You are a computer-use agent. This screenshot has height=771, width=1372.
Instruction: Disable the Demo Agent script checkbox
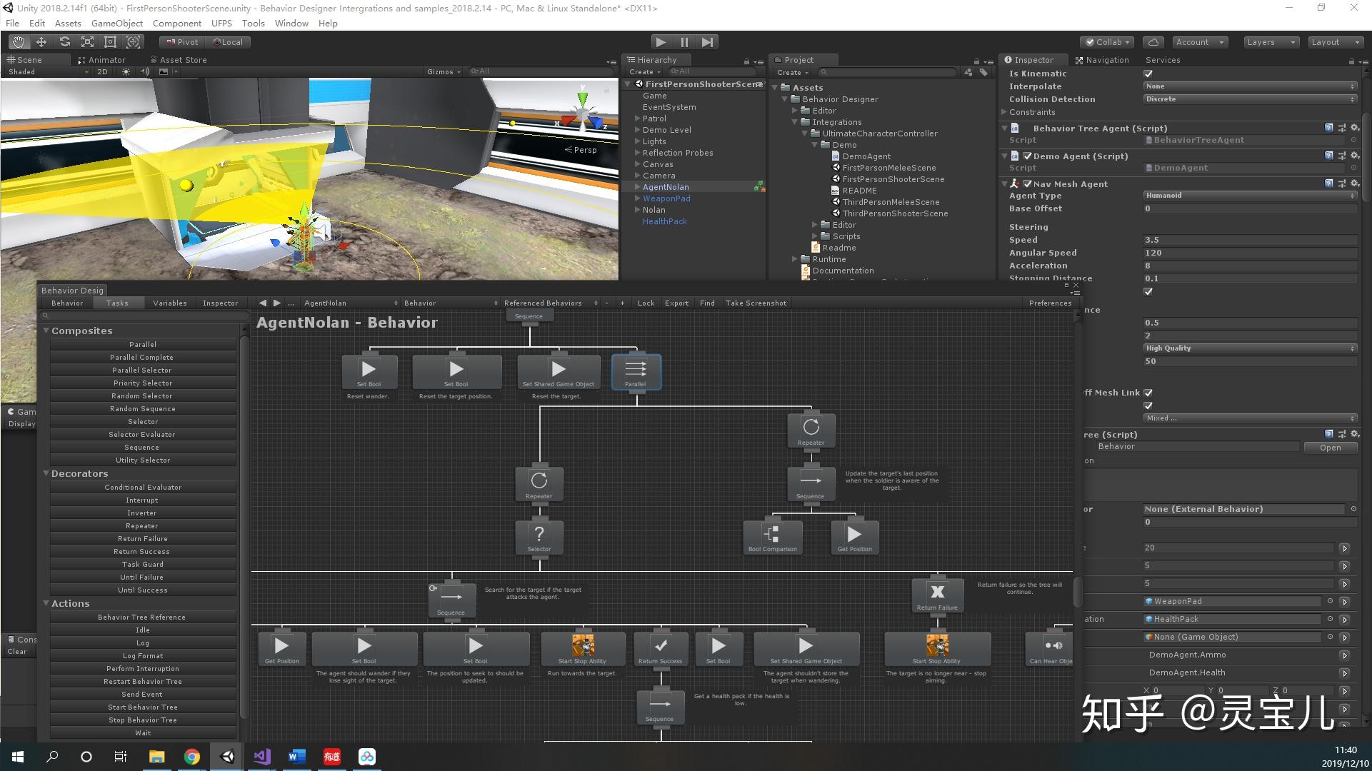(x=1027, y=156)
